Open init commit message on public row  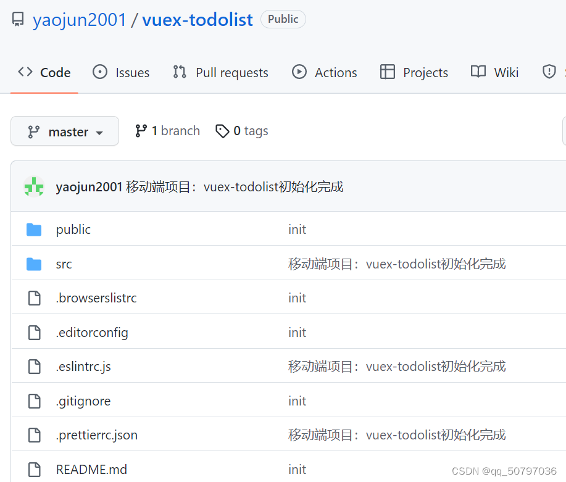297,230
